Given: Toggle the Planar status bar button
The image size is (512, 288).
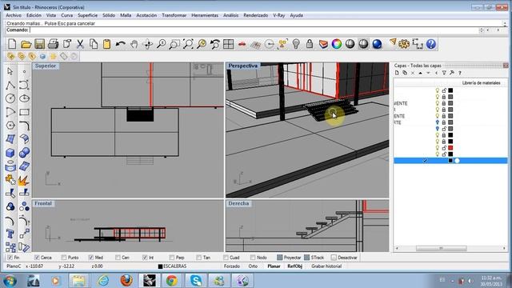Looking at the screenshot, I should pyautogui.click(x=274, y=266).
